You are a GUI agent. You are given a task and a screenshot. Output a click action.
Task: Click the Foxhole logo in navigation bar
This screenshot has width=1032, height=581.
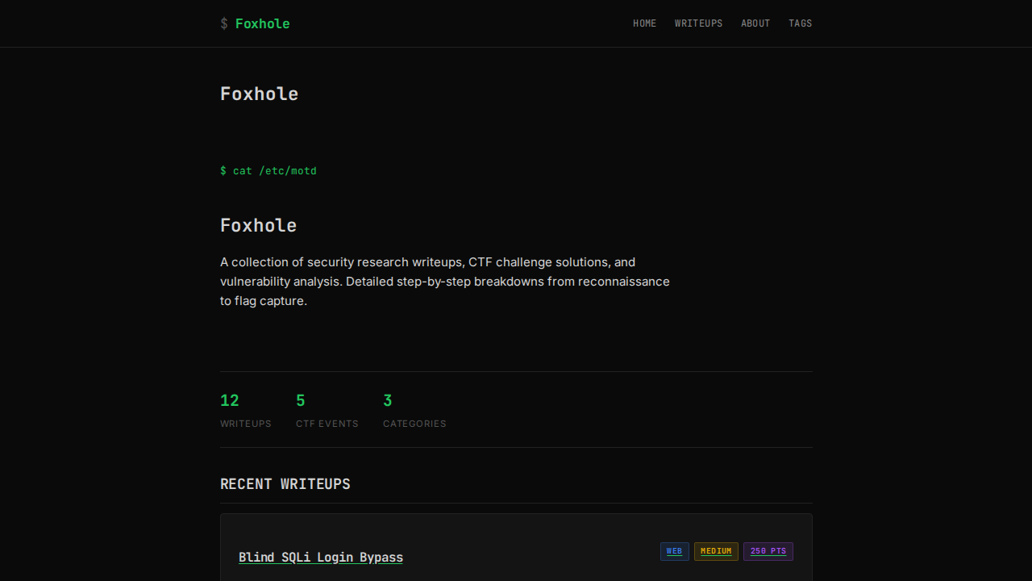click(x=262, y=23)
